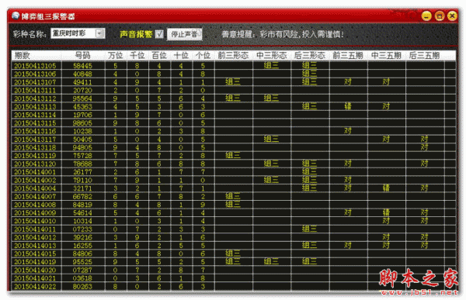The width and height of the screenshot is (466, 300).
Task: Click number 78688 in 号码 column
Action: 82,164
